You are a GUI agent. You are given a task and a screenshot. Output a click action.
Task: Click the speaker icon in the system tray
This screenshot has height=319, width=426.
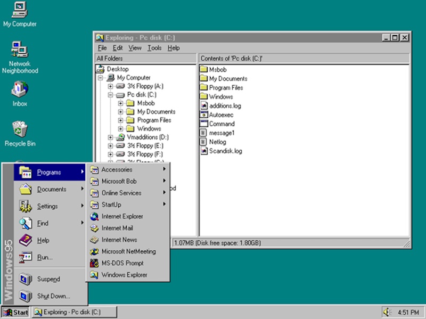[387, 312]
